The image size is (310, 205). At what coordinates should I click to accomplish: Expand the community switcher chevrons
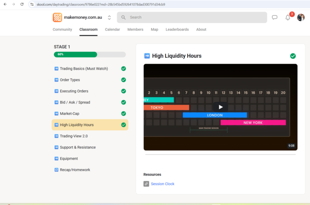click(x=109, y=17)
